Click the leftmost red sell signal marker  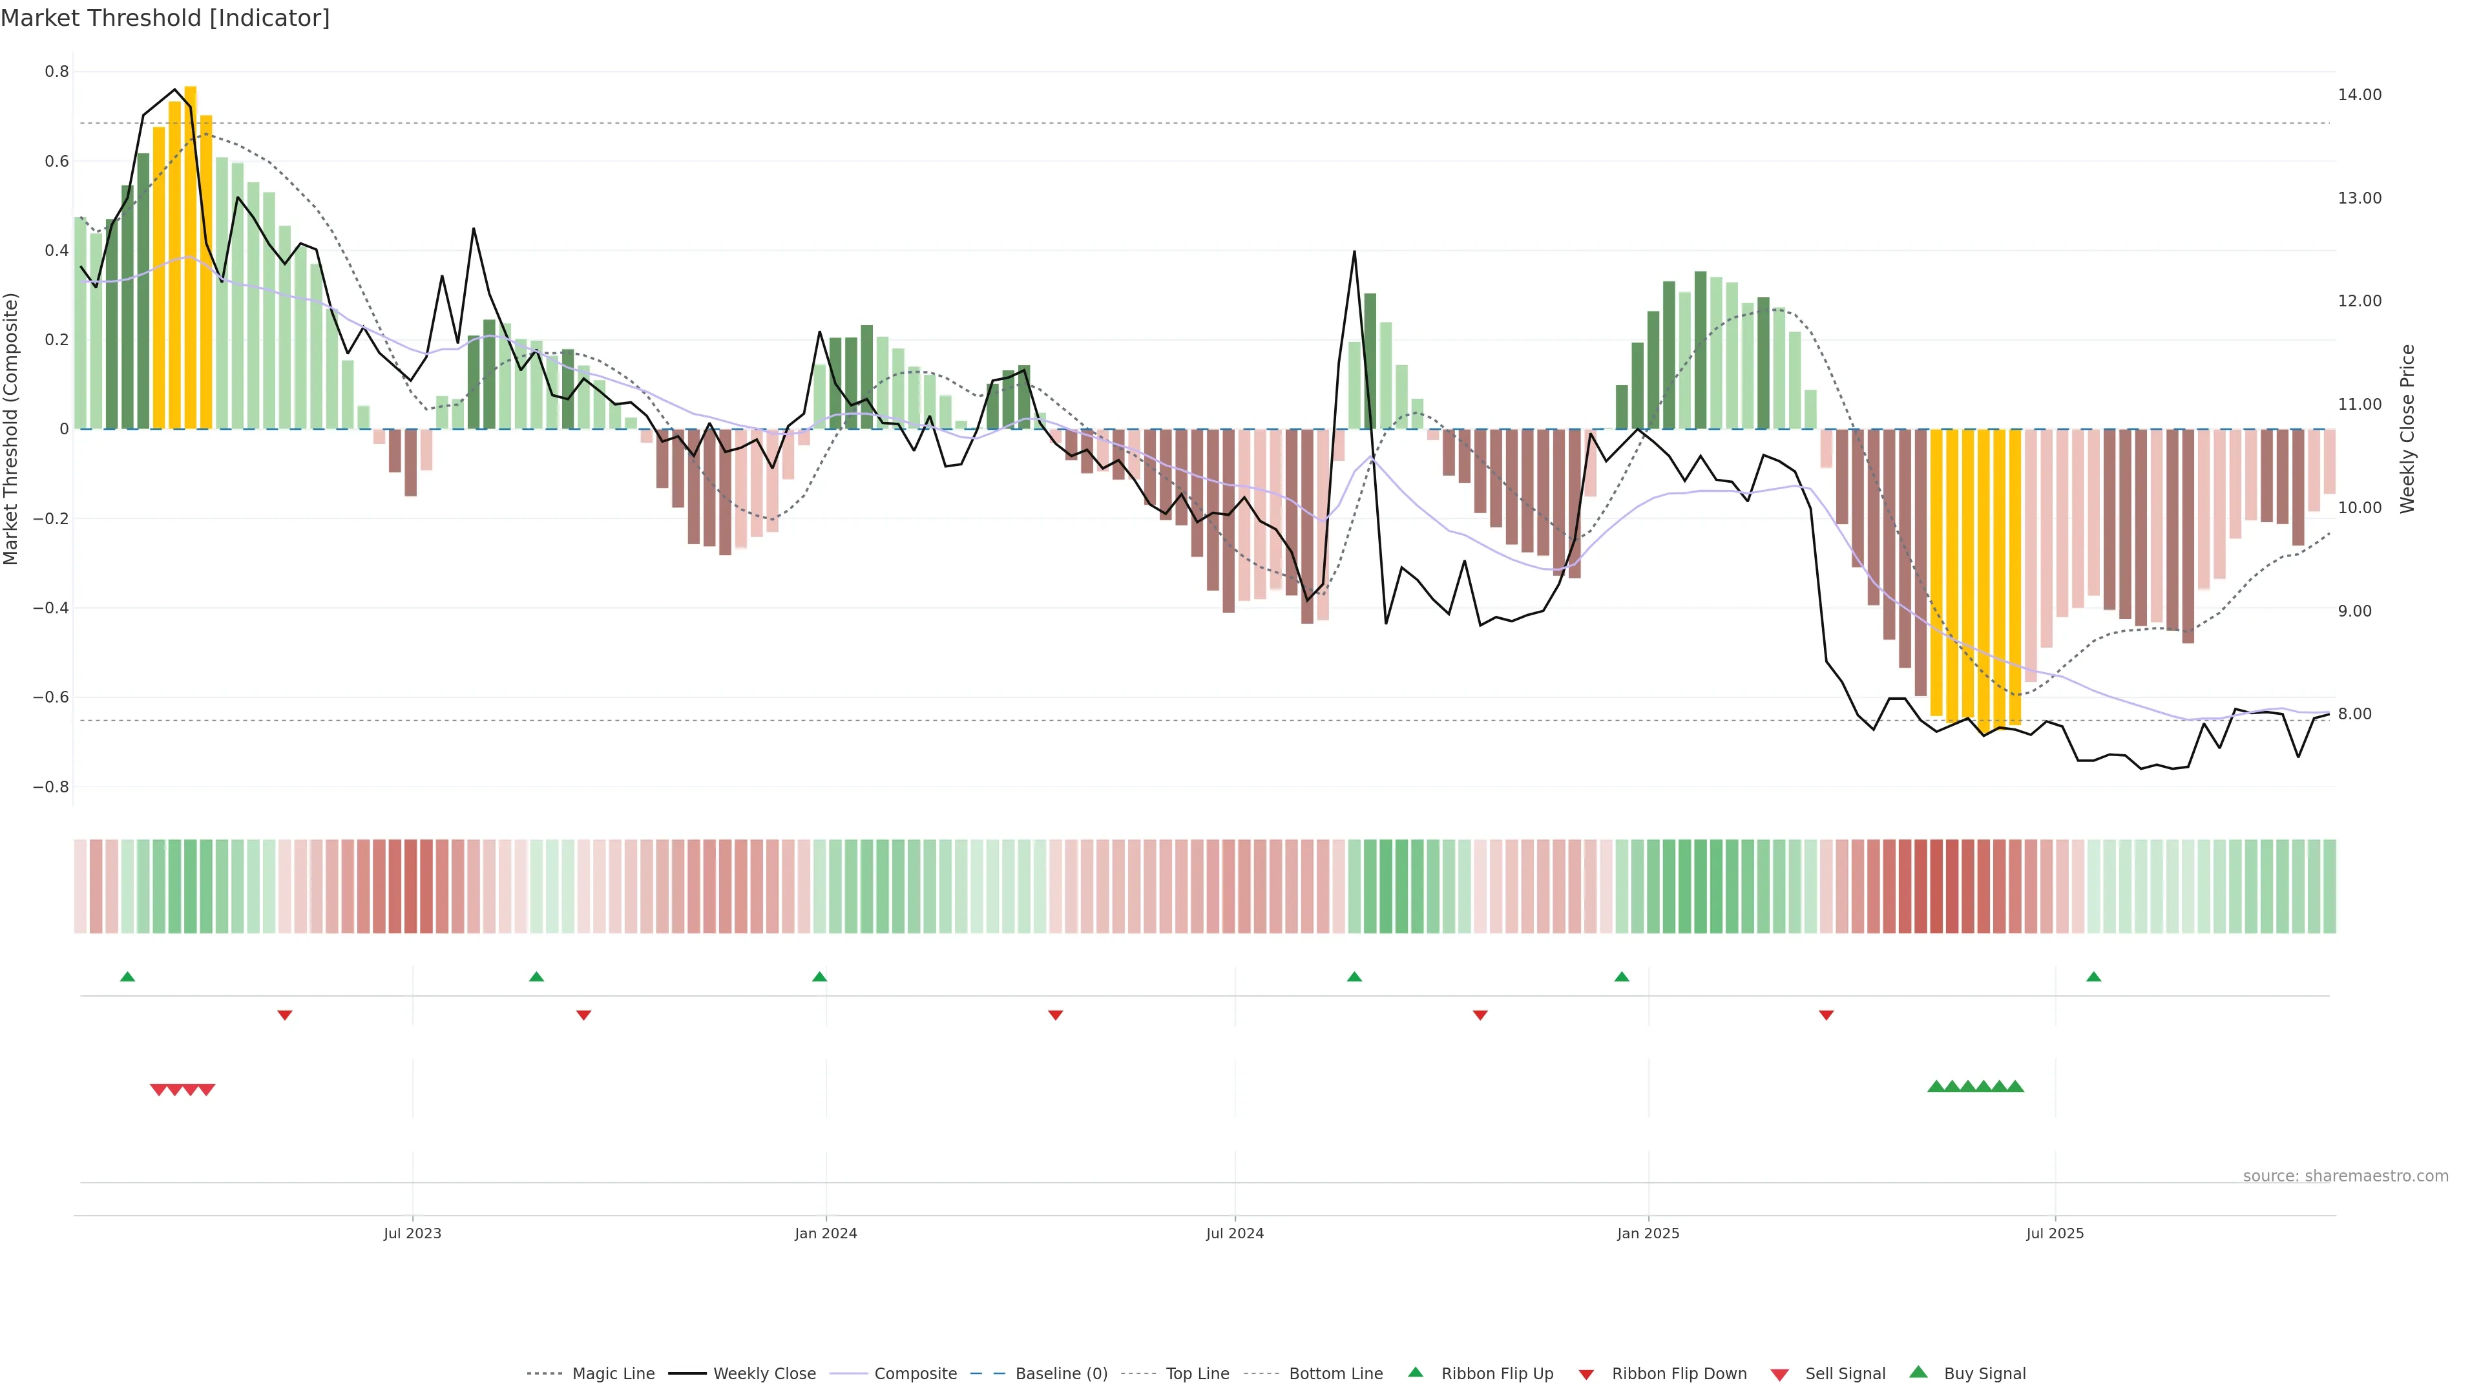158,1090
